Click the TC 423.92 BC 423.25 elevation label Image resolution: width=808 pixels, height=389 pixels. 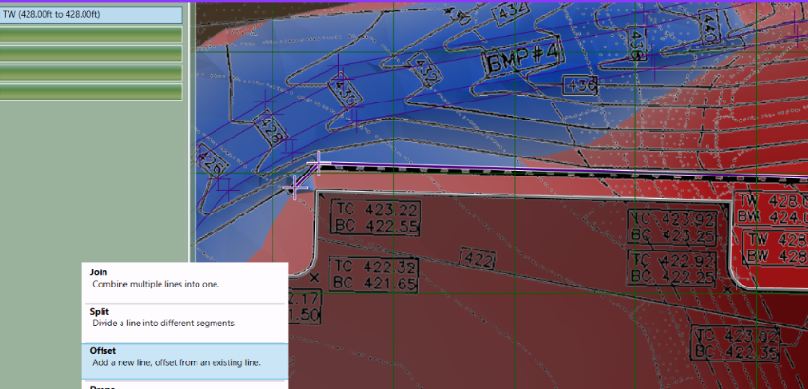[672, 227]
